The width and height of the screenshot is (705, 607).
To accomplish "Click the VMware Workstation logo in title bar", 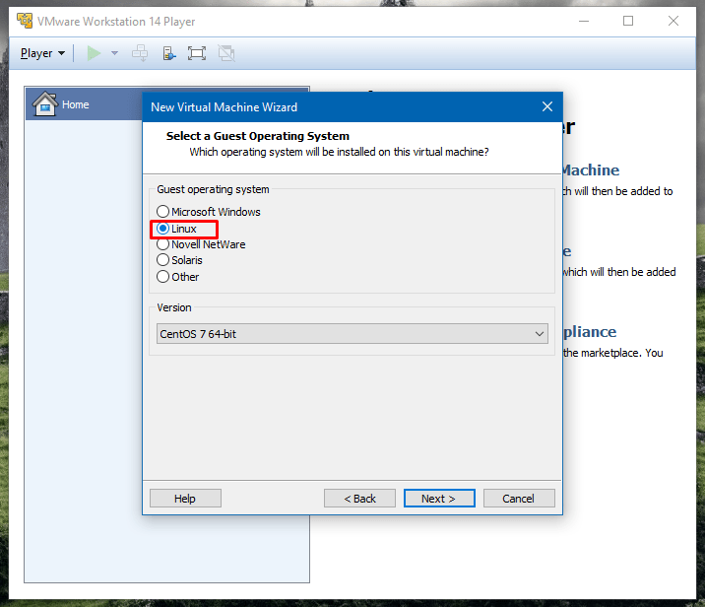I will coord(25,21).
